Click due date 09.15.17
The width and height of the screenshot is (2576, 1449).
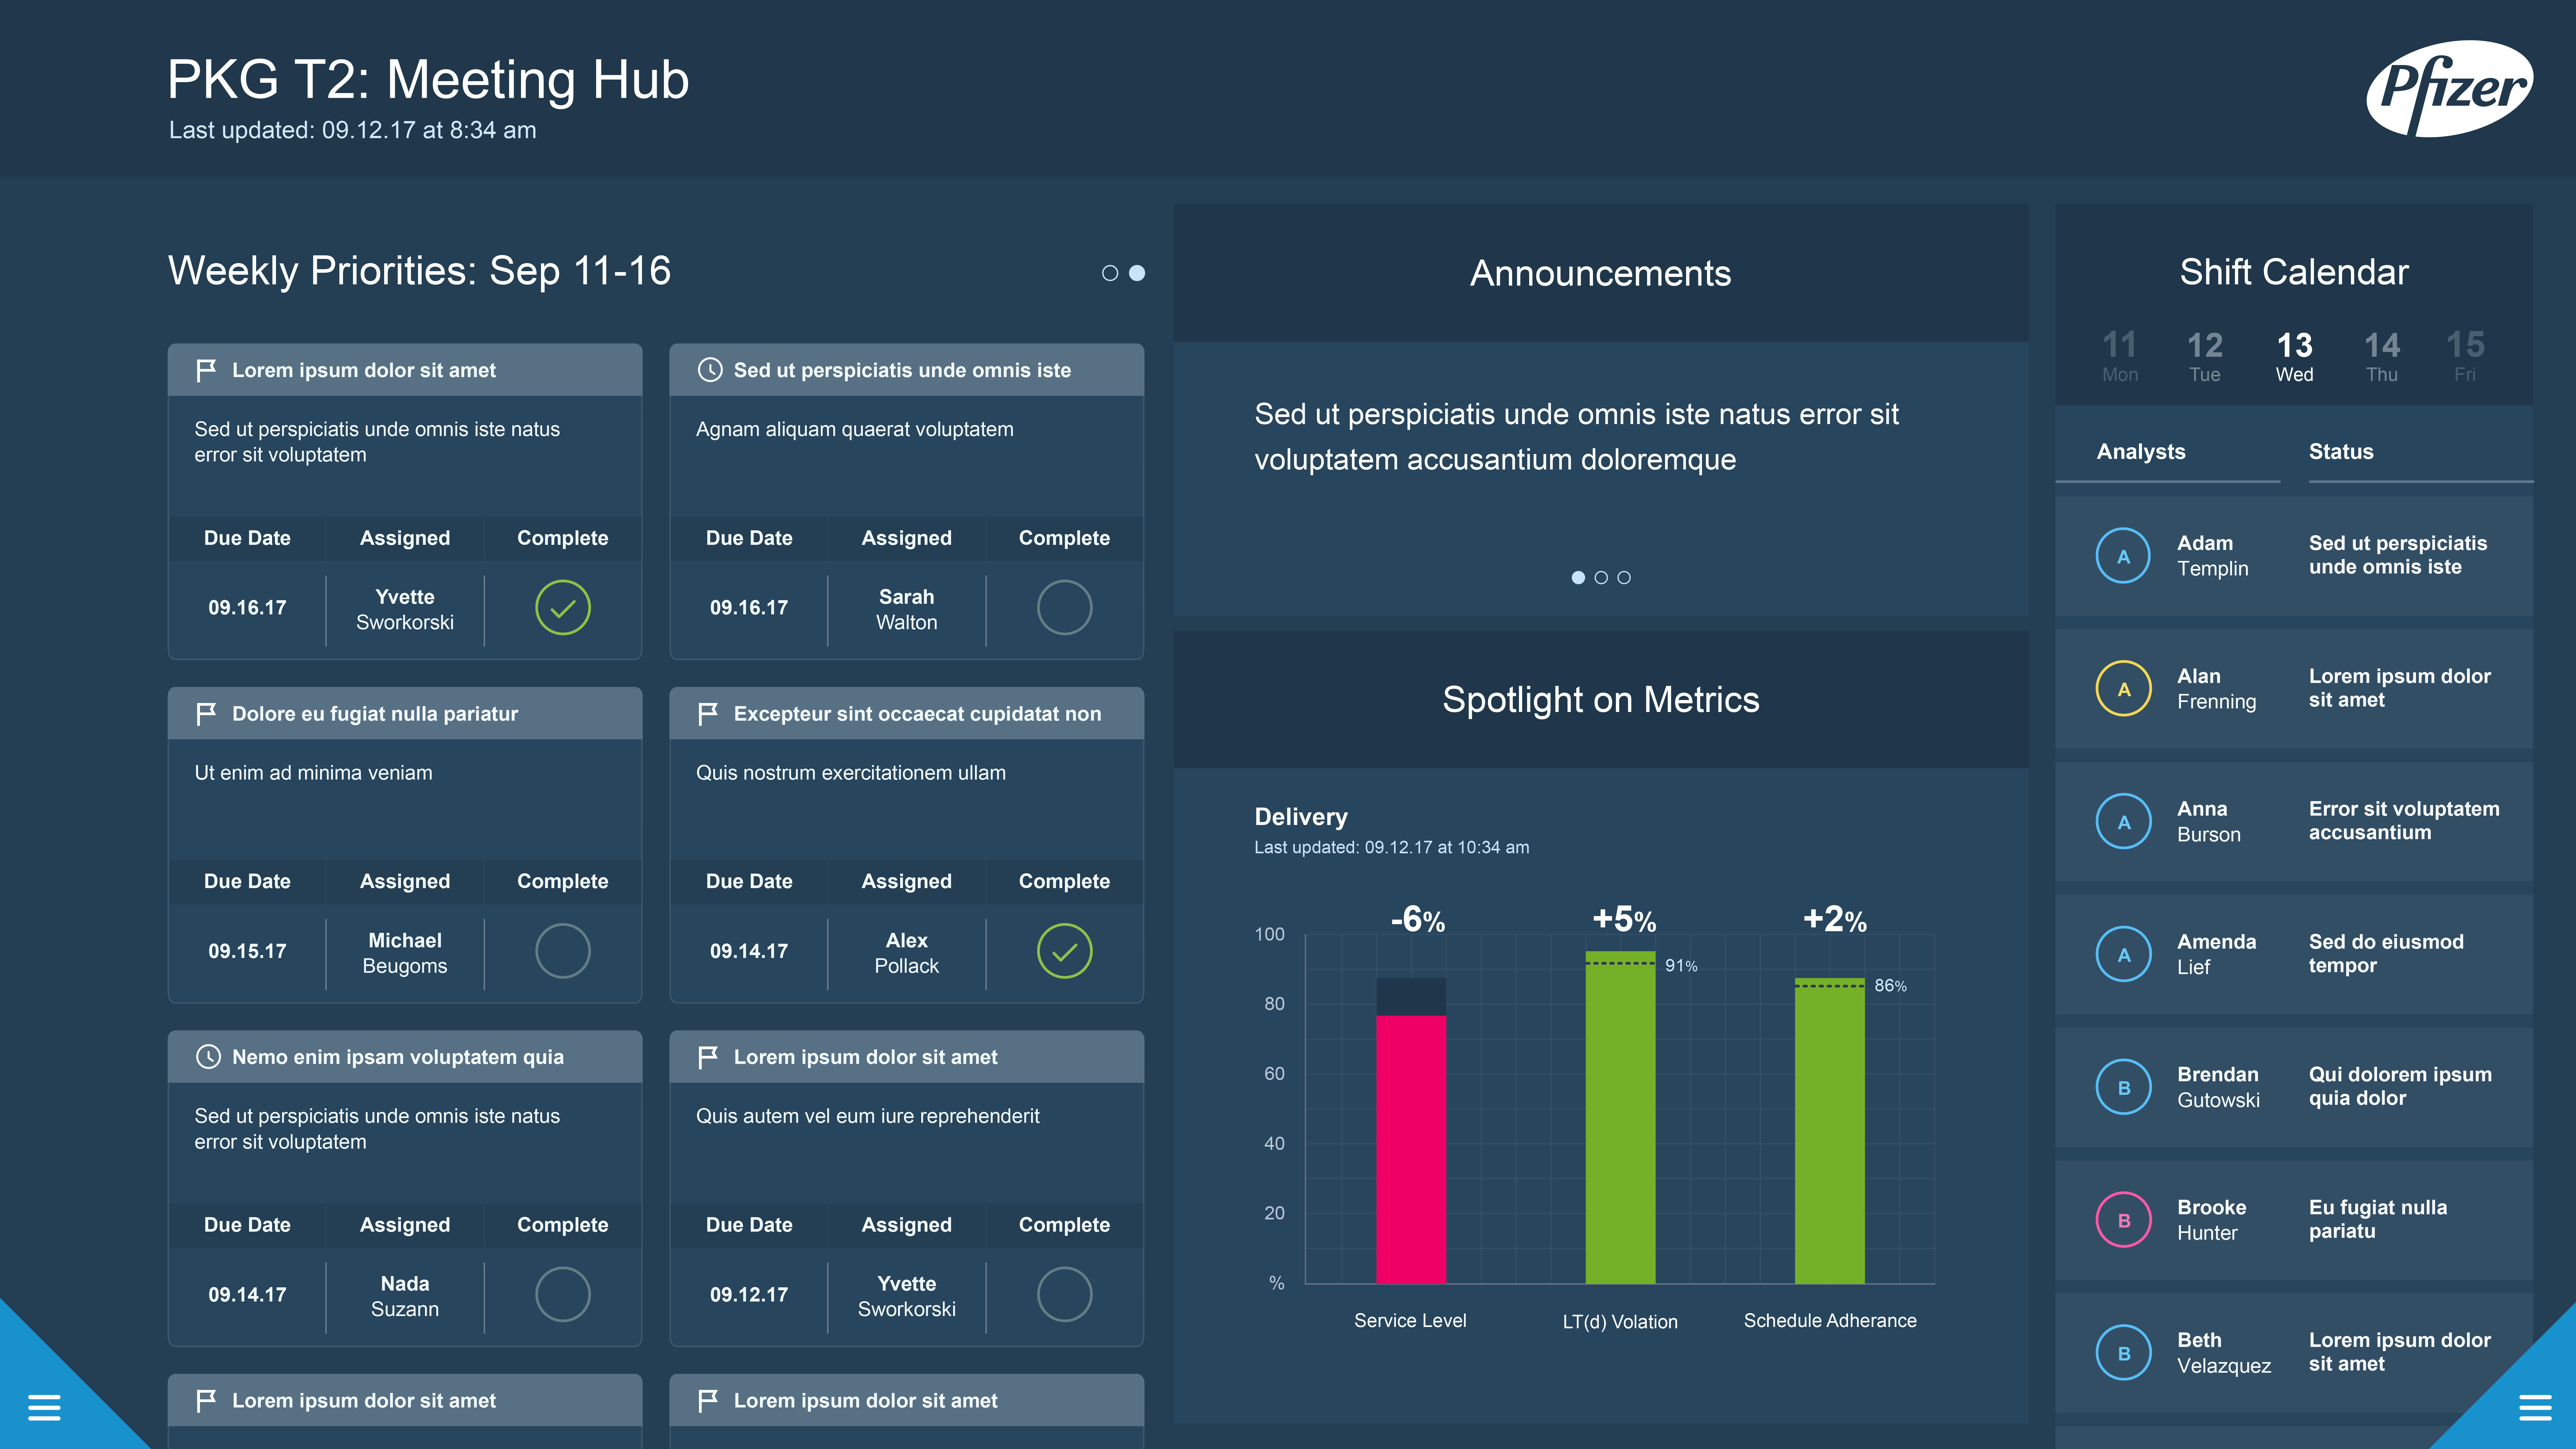coord(247,951)
